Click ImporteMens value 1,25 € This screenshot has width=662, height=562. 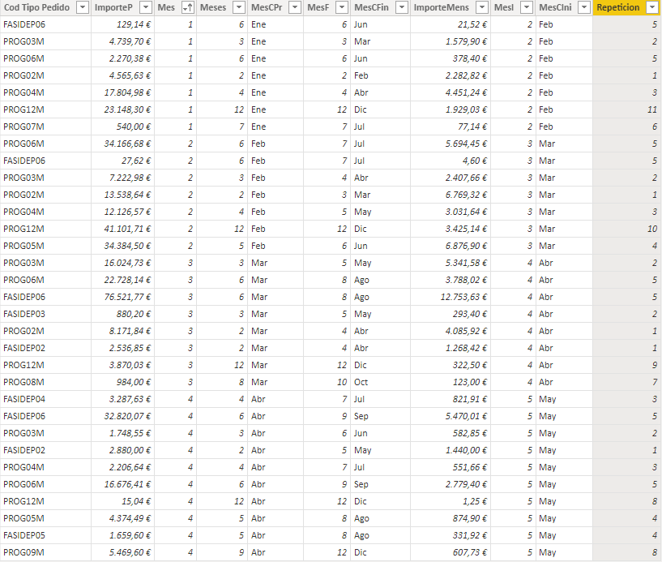point(451,501)
